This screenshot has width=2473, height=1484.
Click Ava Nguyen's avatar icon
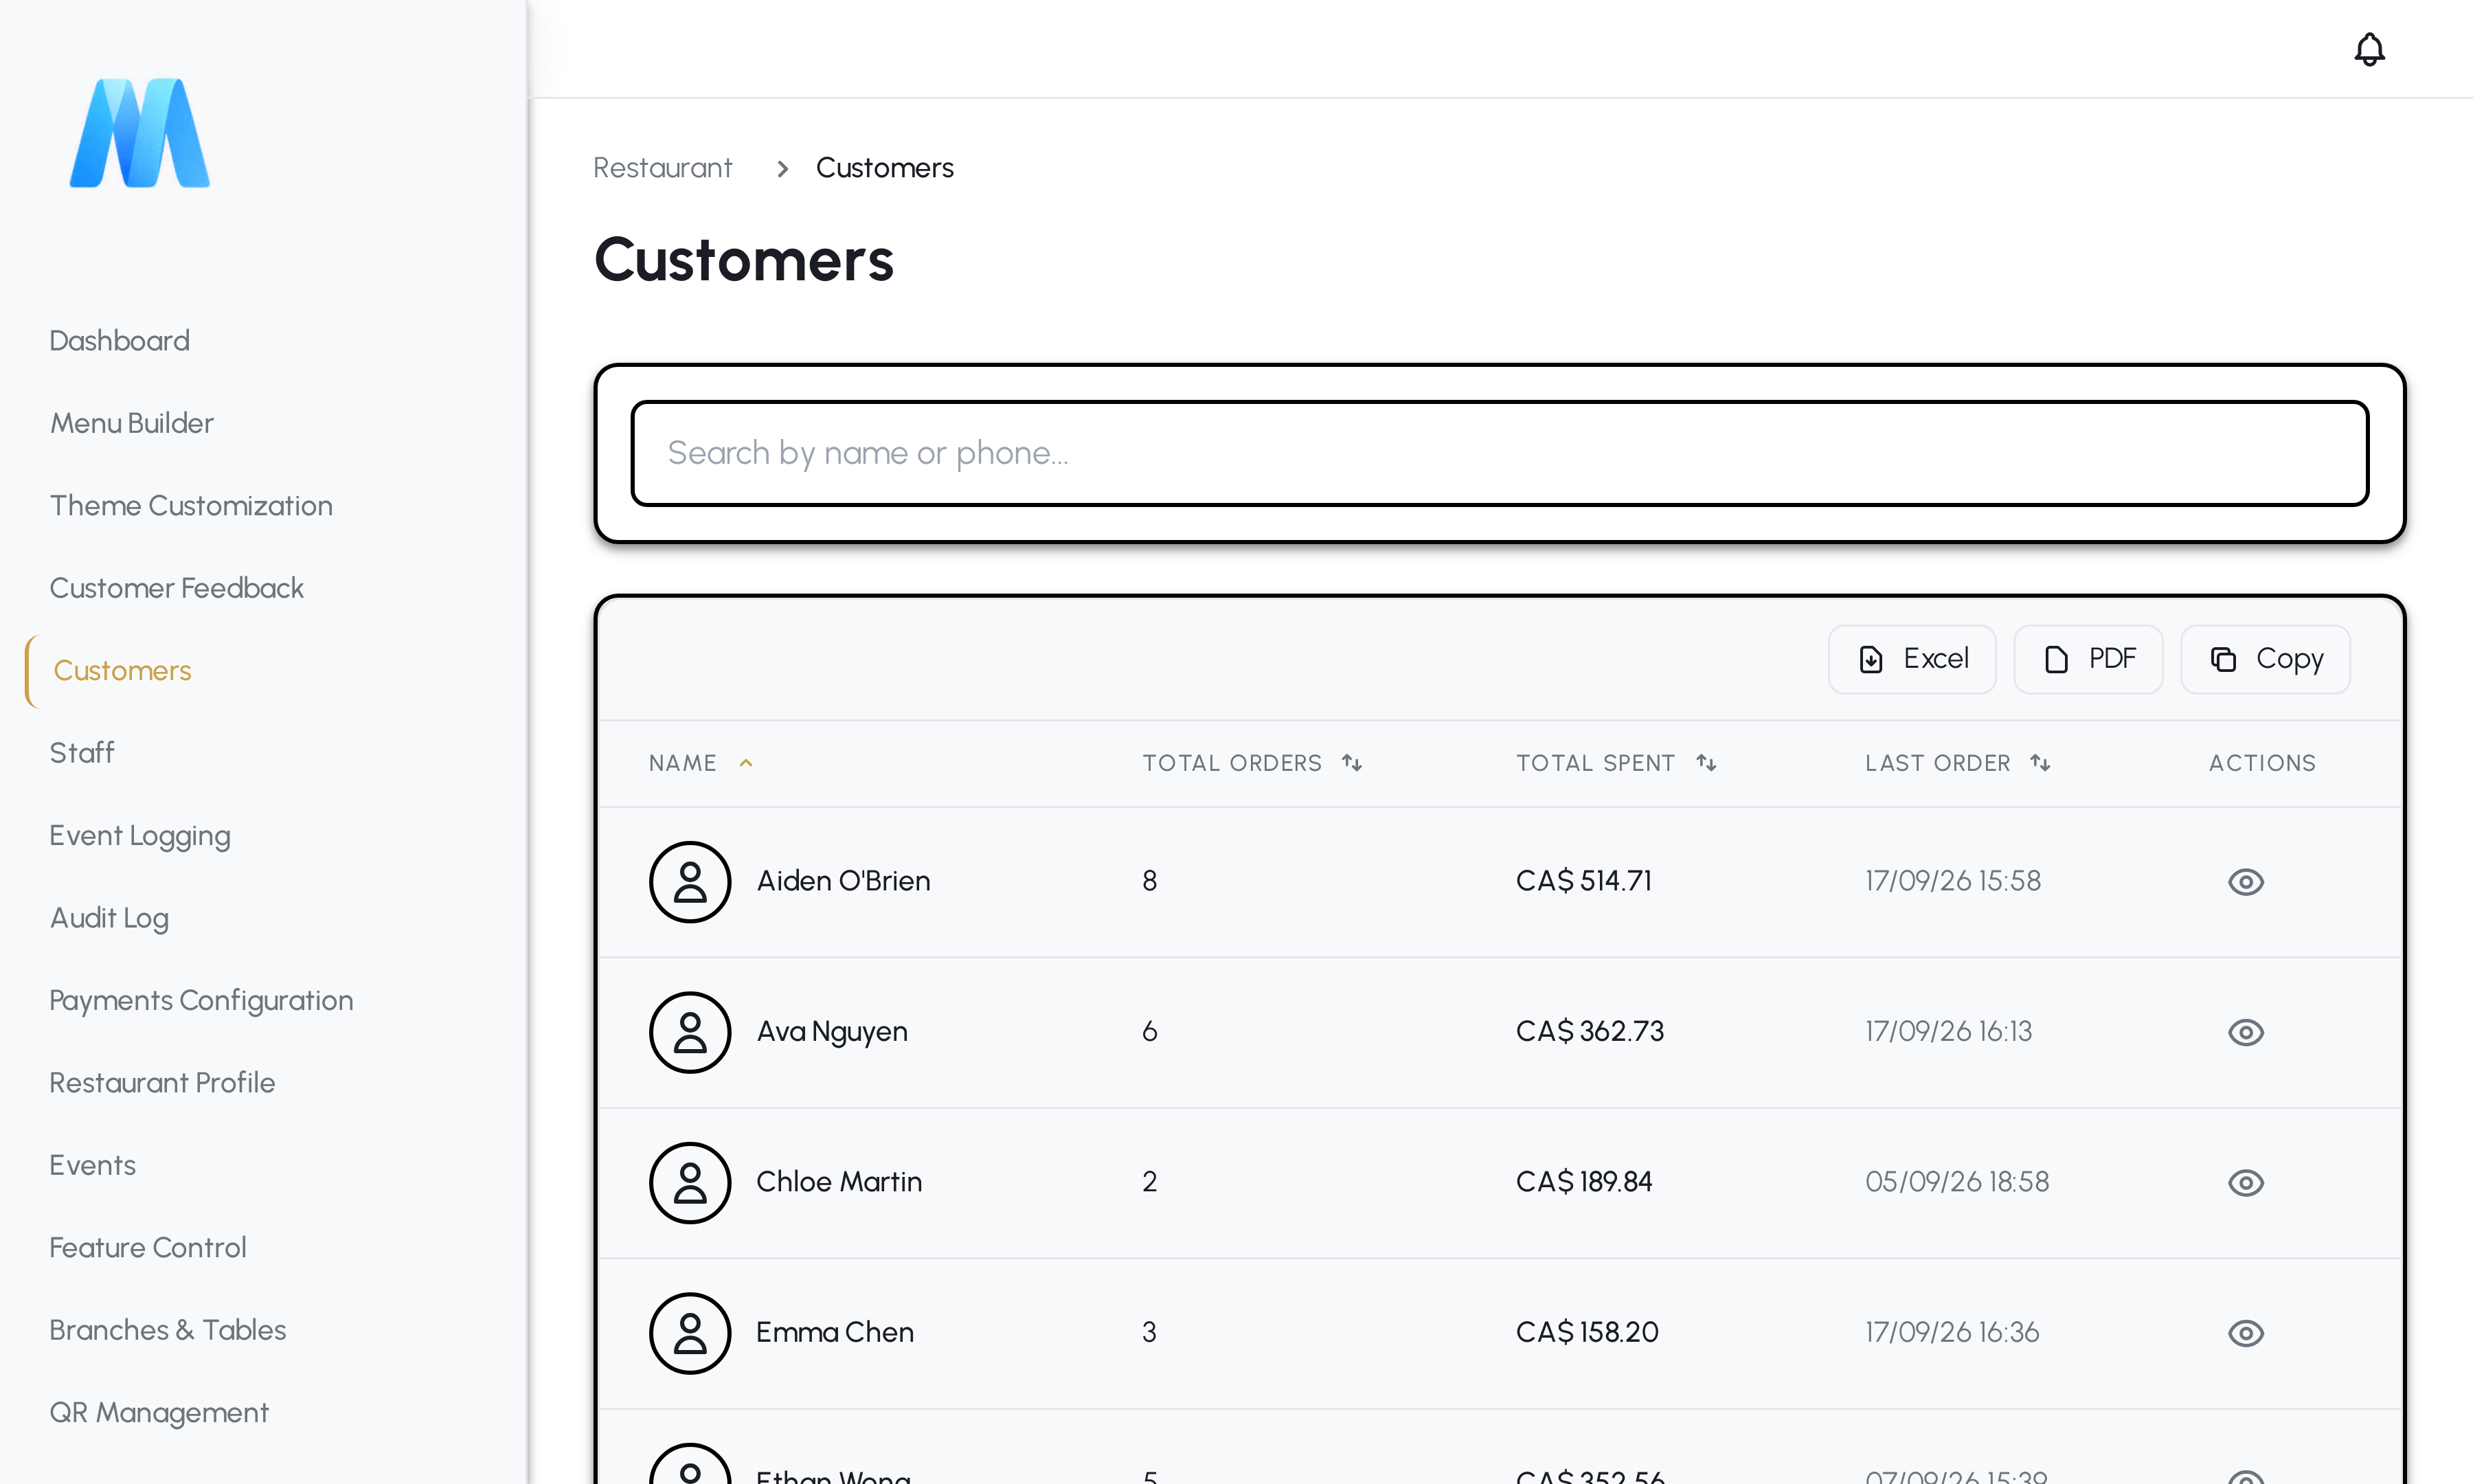[x=690, y=1032]
